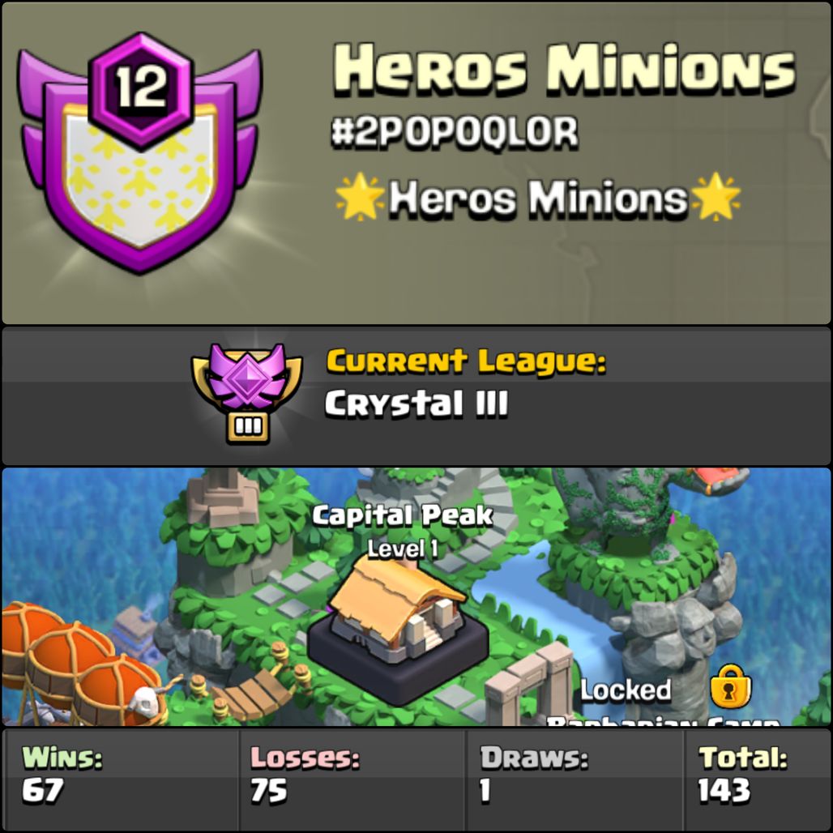The height and width of the screenshot is (833, 833).
Task: Select the clan tag #2POPOQLOR
Action: [455, 132]
